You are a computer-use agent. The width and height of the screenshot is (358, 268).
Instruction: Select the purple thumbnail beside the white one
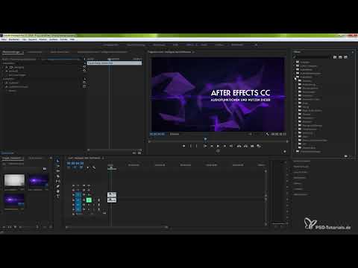click(38, 180)
